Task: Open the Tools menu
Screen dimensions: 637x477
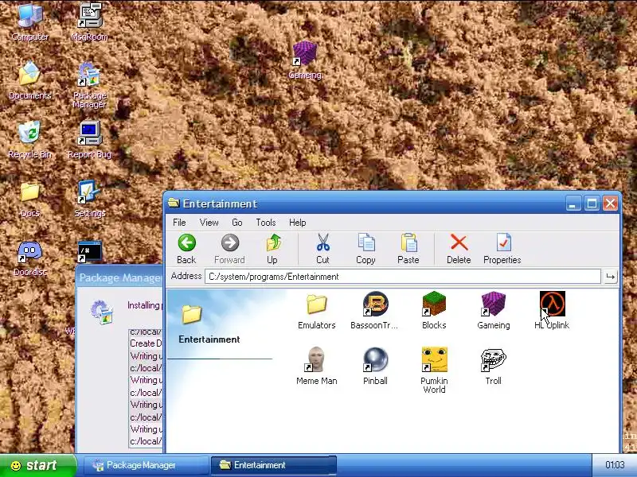Action: tap(266, 223)
